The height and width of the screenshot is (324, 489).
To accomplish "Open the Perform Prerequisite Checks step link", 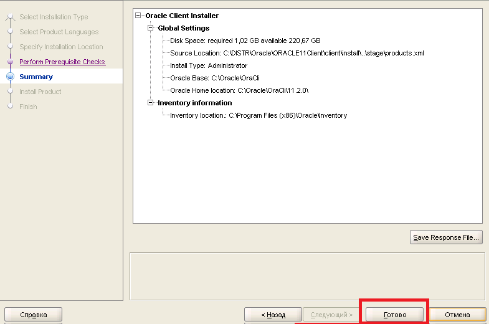I will (x=62, y=62).
